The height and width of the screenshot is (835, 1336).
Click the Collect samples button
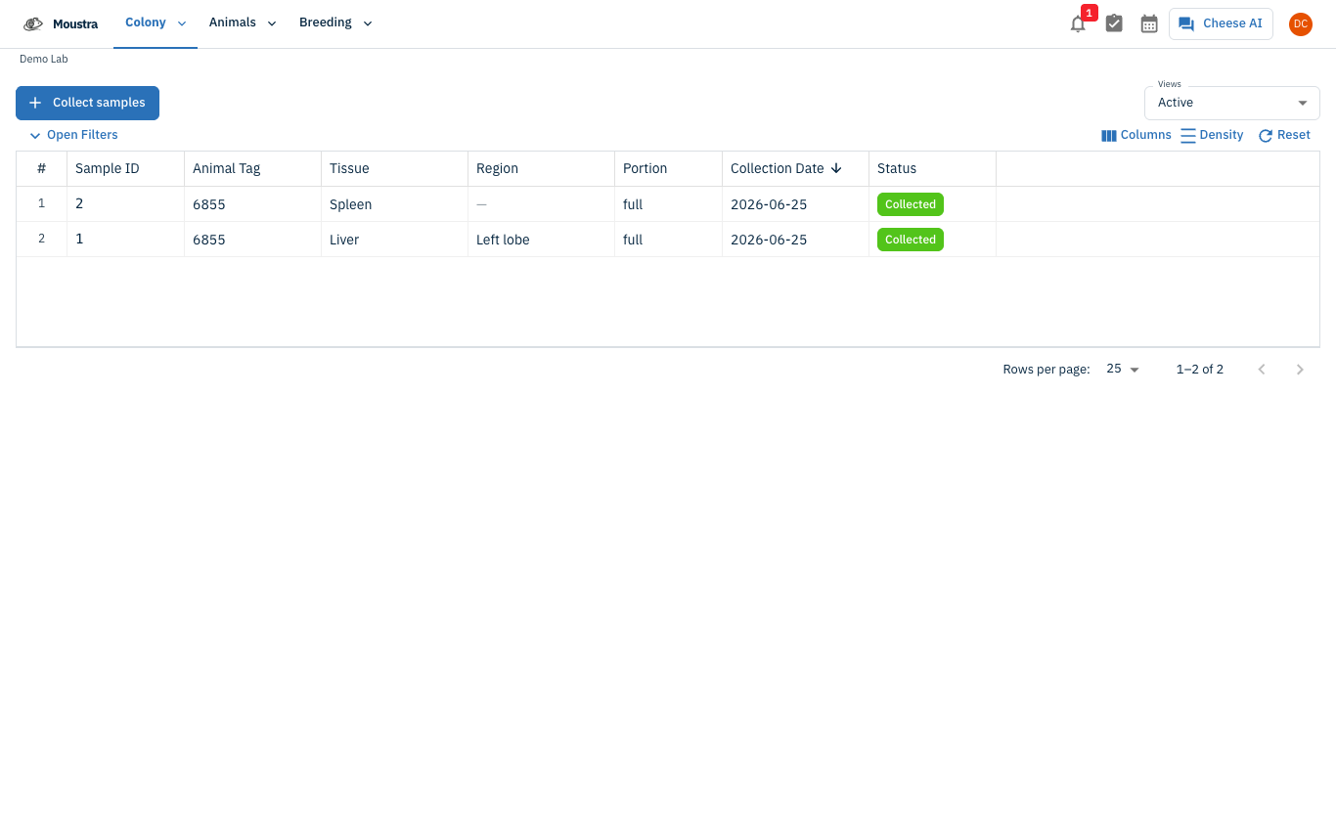87,103
